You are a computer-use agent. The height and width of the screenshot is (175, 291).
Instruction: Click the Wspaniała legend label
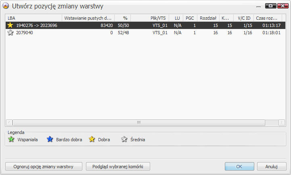click(x=27, y=140)
